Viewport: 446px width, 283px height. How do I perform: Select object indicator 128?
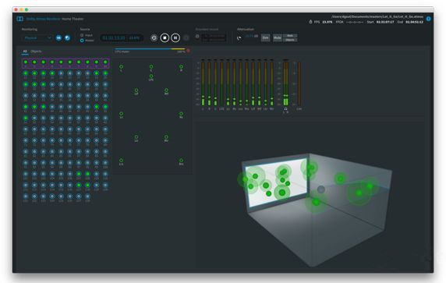(x=87, y=196)
